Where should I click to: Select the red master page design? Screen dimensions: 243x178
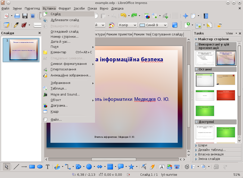click(x=226, y=95)
